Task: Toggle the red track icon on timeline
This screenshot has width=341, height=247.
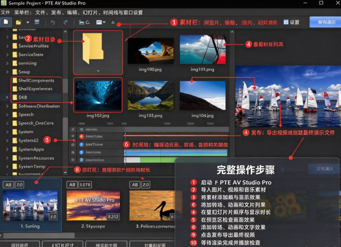Action: (x=81, y=136)
